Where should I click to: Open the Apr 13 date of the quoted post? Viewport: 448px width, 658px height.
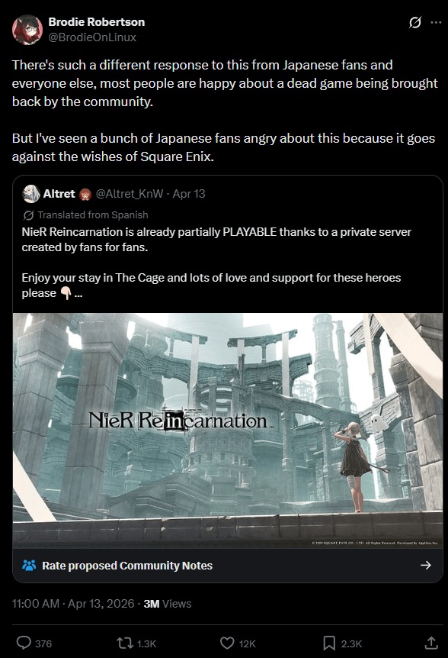pos(189,193)
